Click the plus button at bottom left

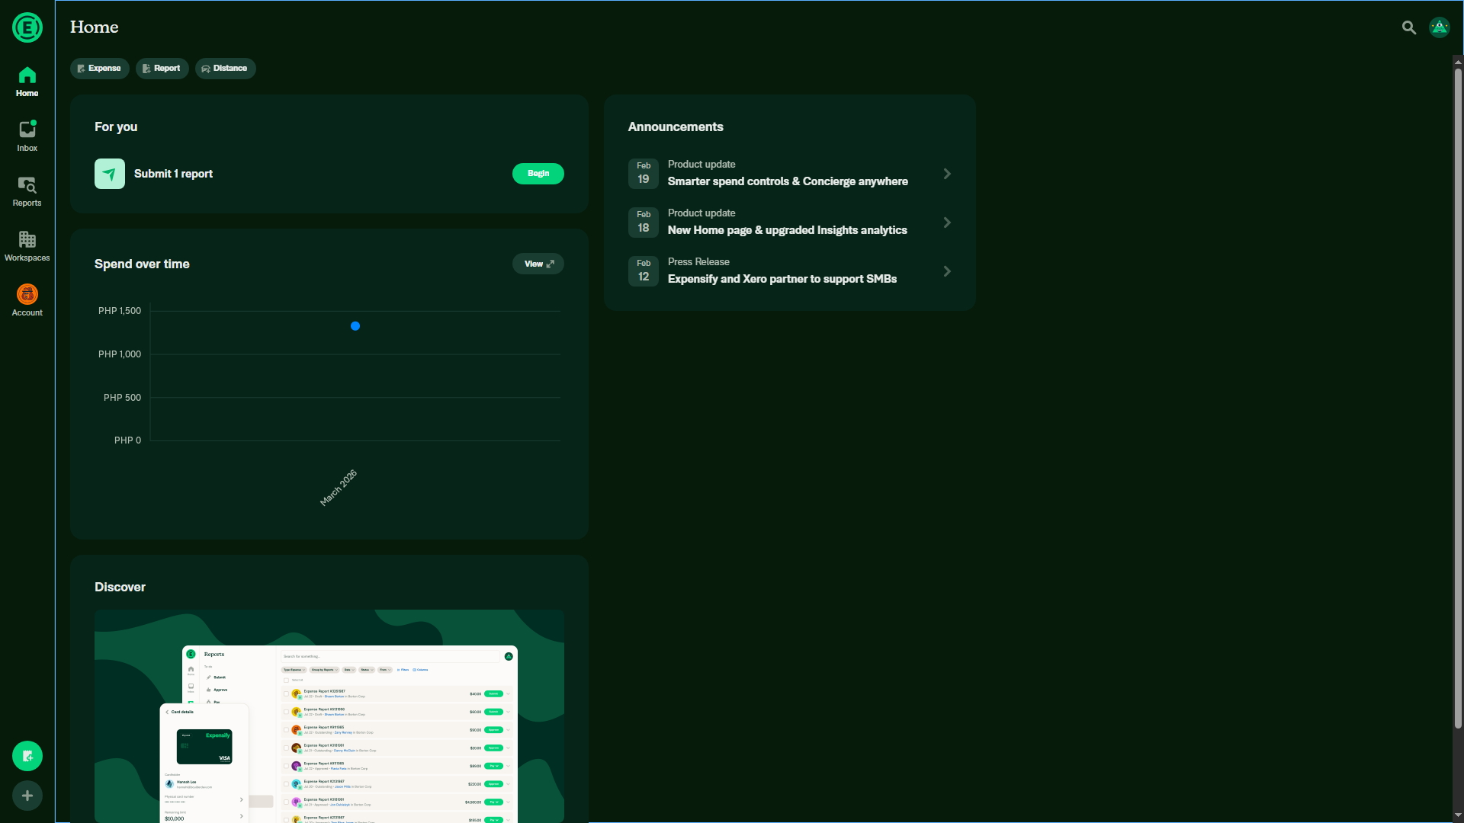tap(27, 796)
